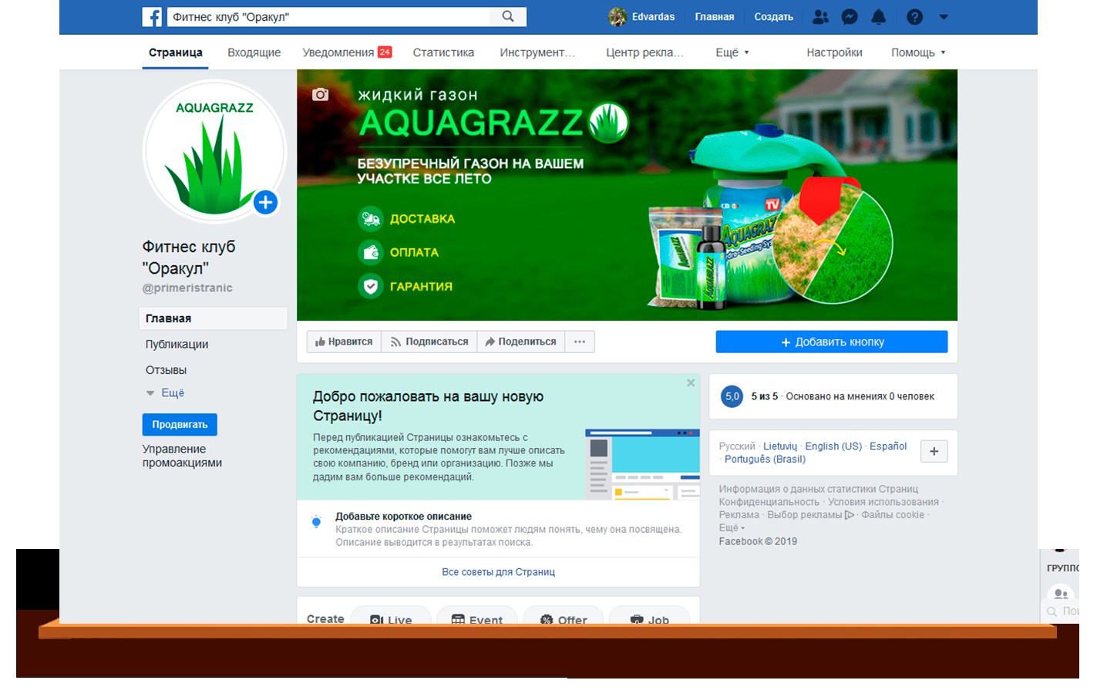The width and height of the screenshot is (1097, 697).
Task: Click the 5,0 rating badge
Action: [732, 396]
